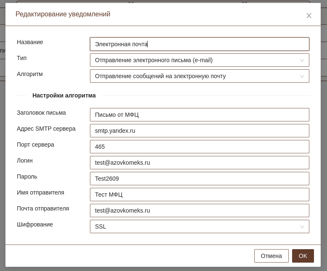
Task: Open the Тип dropdown list
Action: pyautogui.click(x=199, y=60)
